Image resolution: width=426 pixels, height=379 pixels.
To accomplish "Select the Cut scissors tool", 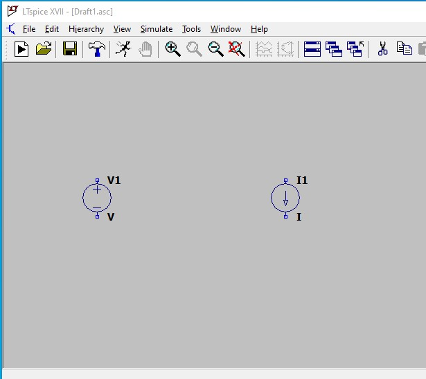I will 383,49.
